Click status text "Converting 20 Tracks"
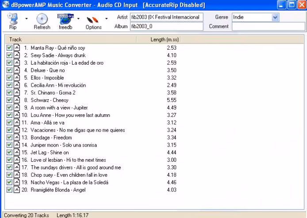307x218 pixels. pos(27,215)
